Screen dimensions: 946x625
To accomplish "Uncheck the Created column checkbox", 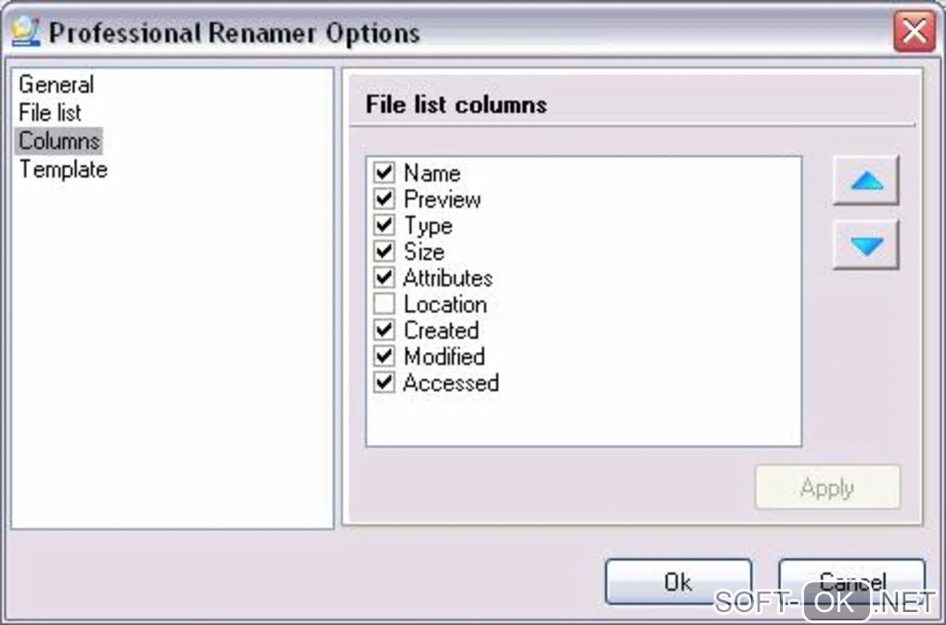I will (384, 330).
